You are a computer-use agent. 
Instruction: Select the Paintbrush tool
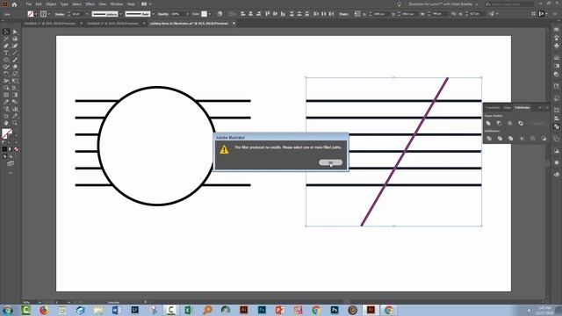pyautogui.click(x=15, y=60)
